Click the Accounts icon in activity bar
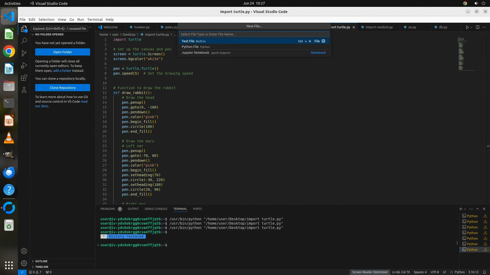490x275 pixels. tap(24, 251)
